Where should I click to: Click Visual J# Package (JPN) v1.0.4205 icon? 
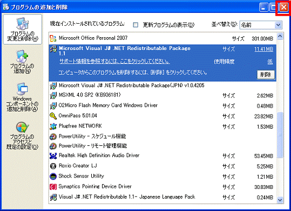pos(53,86)
